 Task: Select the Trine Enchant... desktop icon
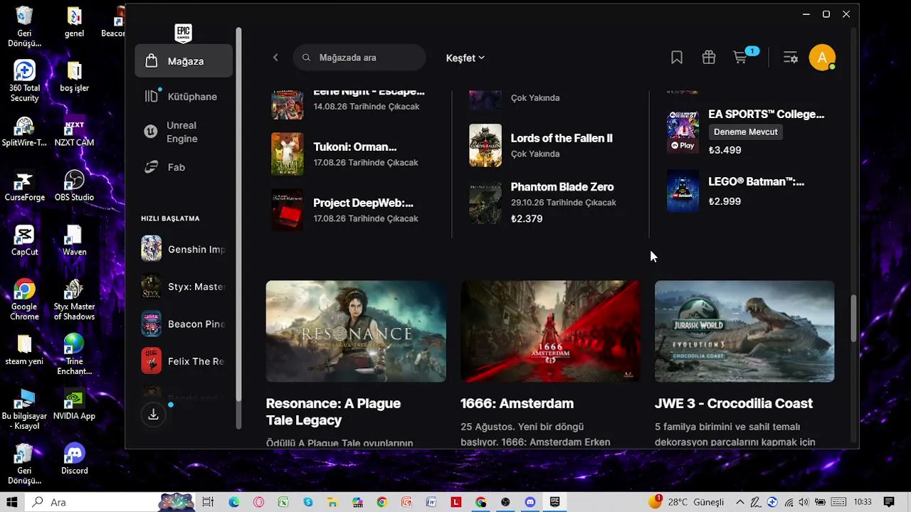click(74, 354)
